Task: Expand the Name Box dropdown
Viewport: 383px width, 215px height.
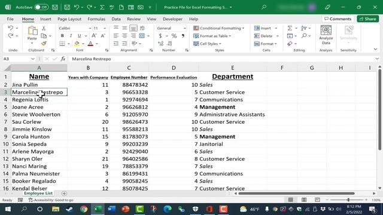Action: 32,59
